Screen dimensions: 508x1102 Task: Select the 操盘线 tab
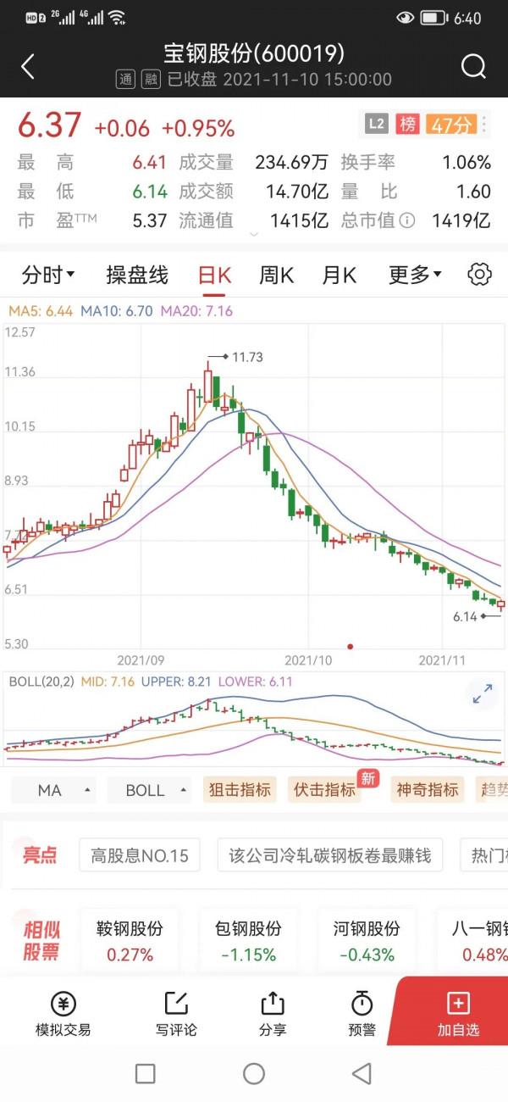click(137, 275)
